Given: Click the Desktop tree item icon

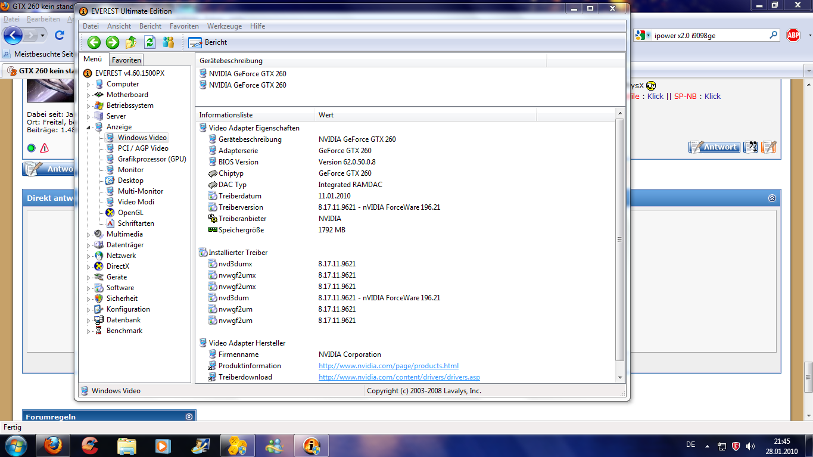Looking at the screenshot, I should click(110, 181).
